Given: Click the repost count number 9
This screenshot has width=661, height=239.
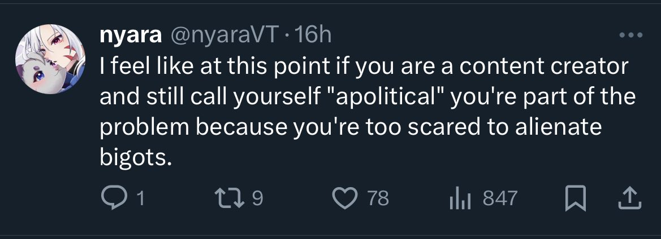Looking at the screenshot, I should [257, 198].
